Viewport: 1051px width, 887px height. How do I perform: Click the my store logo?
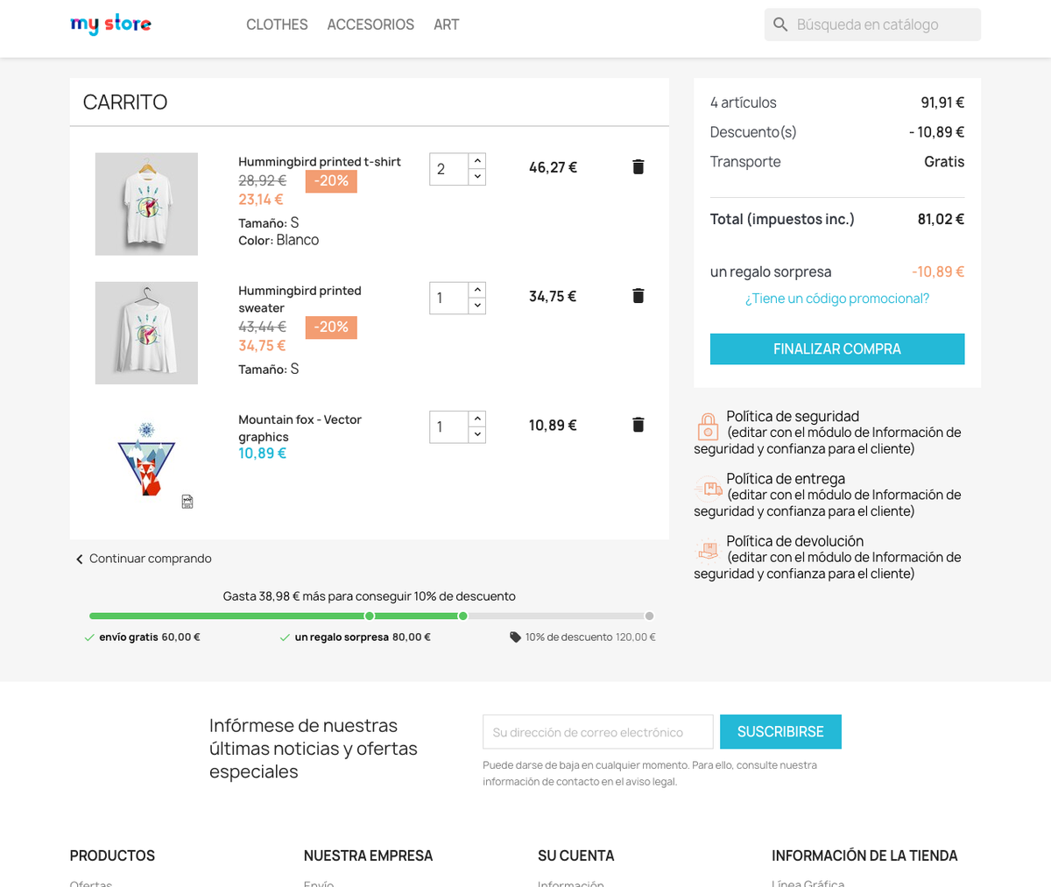(110, 25)
